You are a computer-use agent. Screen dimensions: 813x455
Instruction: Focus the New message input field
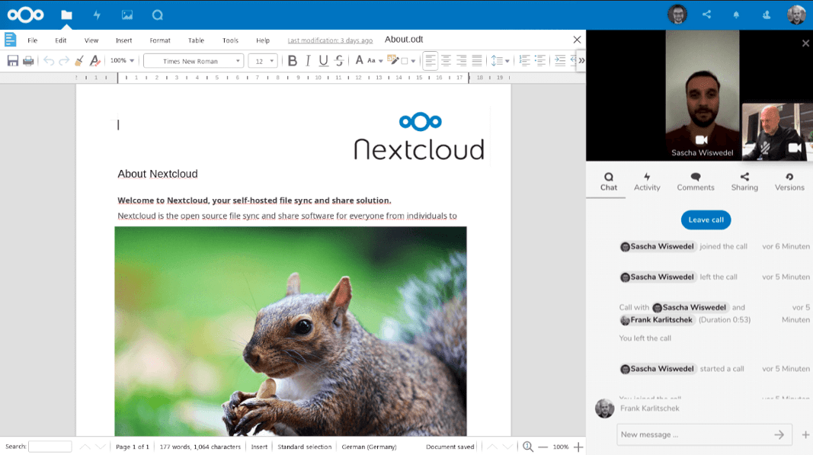point(695,434)
